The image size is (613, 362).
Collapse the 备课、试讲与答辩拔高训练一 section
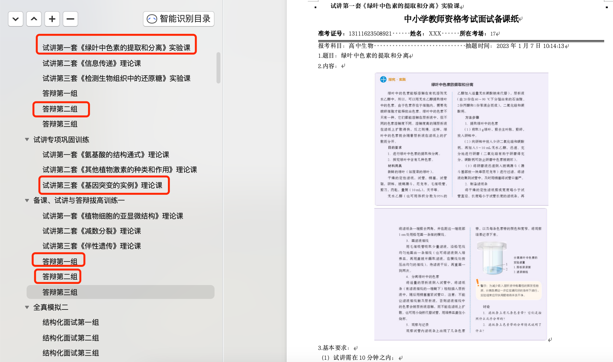coord(27,200)
